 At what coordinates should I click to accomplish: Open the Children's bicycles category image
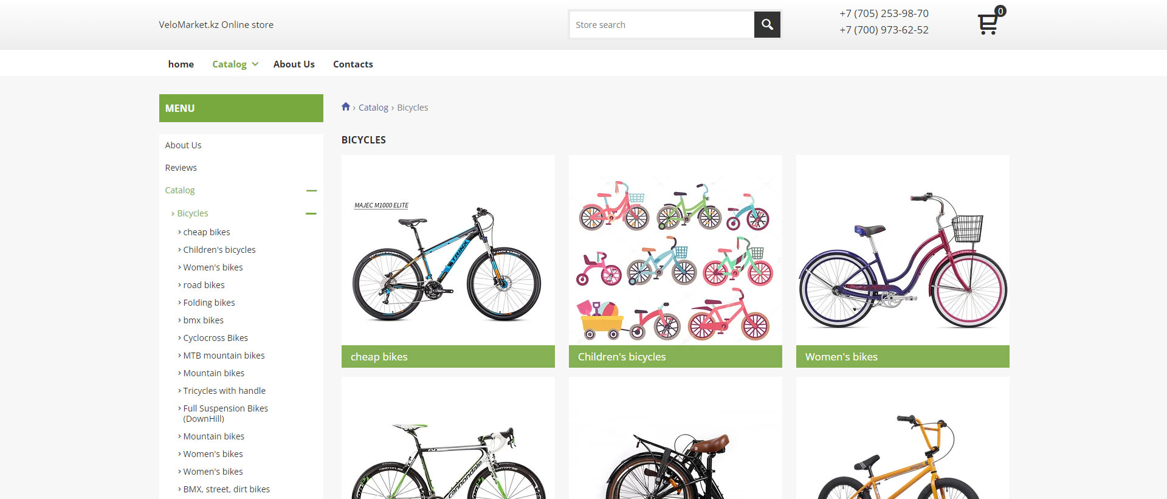pos(675,250)
